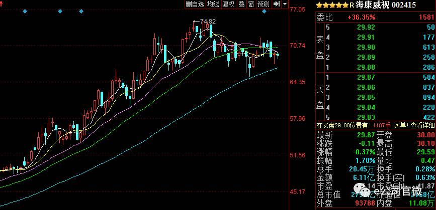Click the 64.35 price axis label
436x210 pixels.
click(x=298, y=82)
